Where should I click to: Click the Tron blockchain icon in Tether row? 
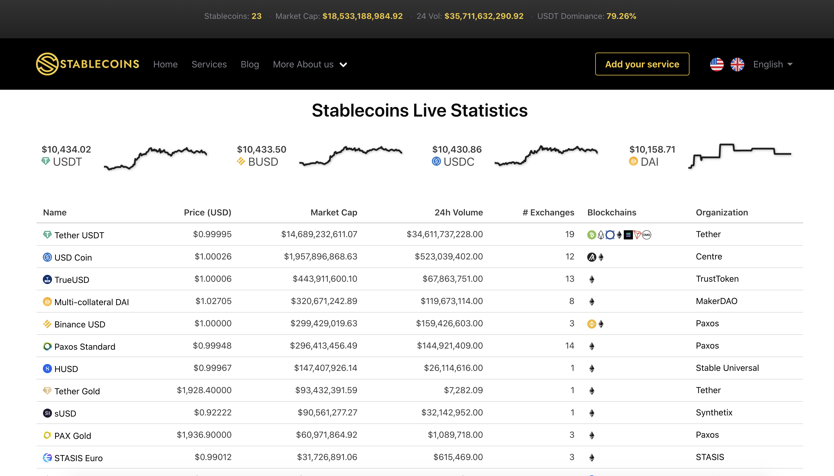pos(637,235)
